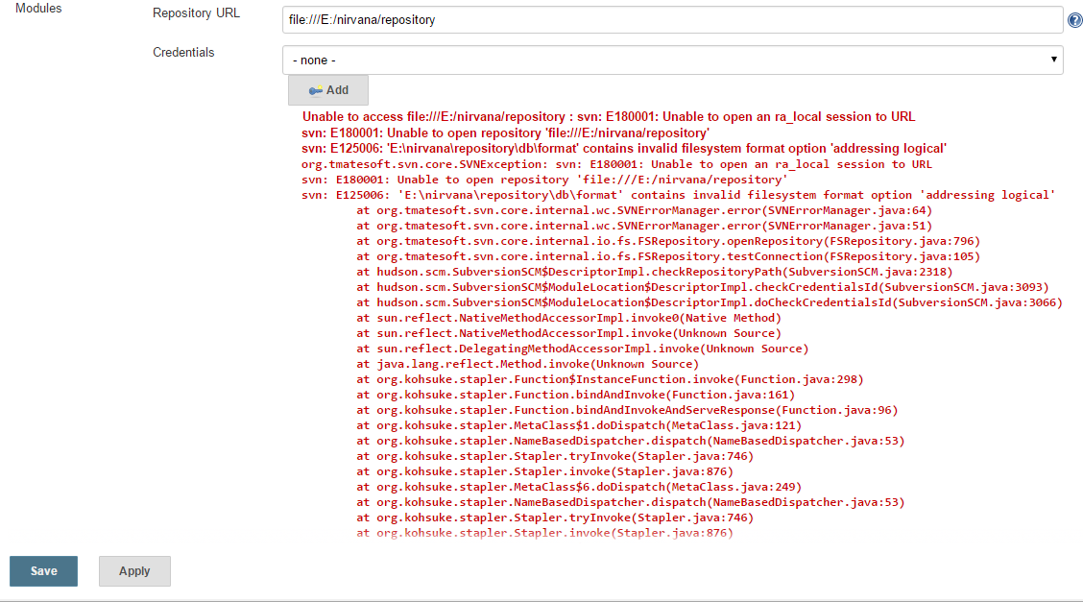
Task: Click the Repository URL label
Action: [x=197, y=13]
